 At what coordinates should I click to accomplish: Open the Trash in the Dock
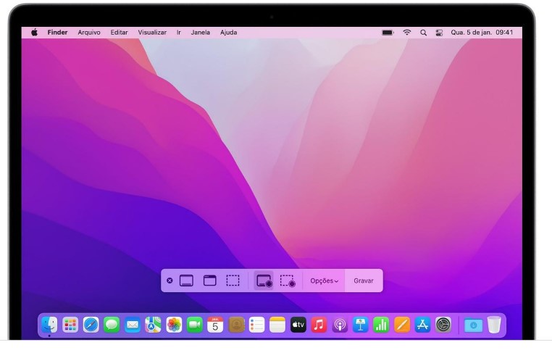pyautogui.click(x=494, y=325)
